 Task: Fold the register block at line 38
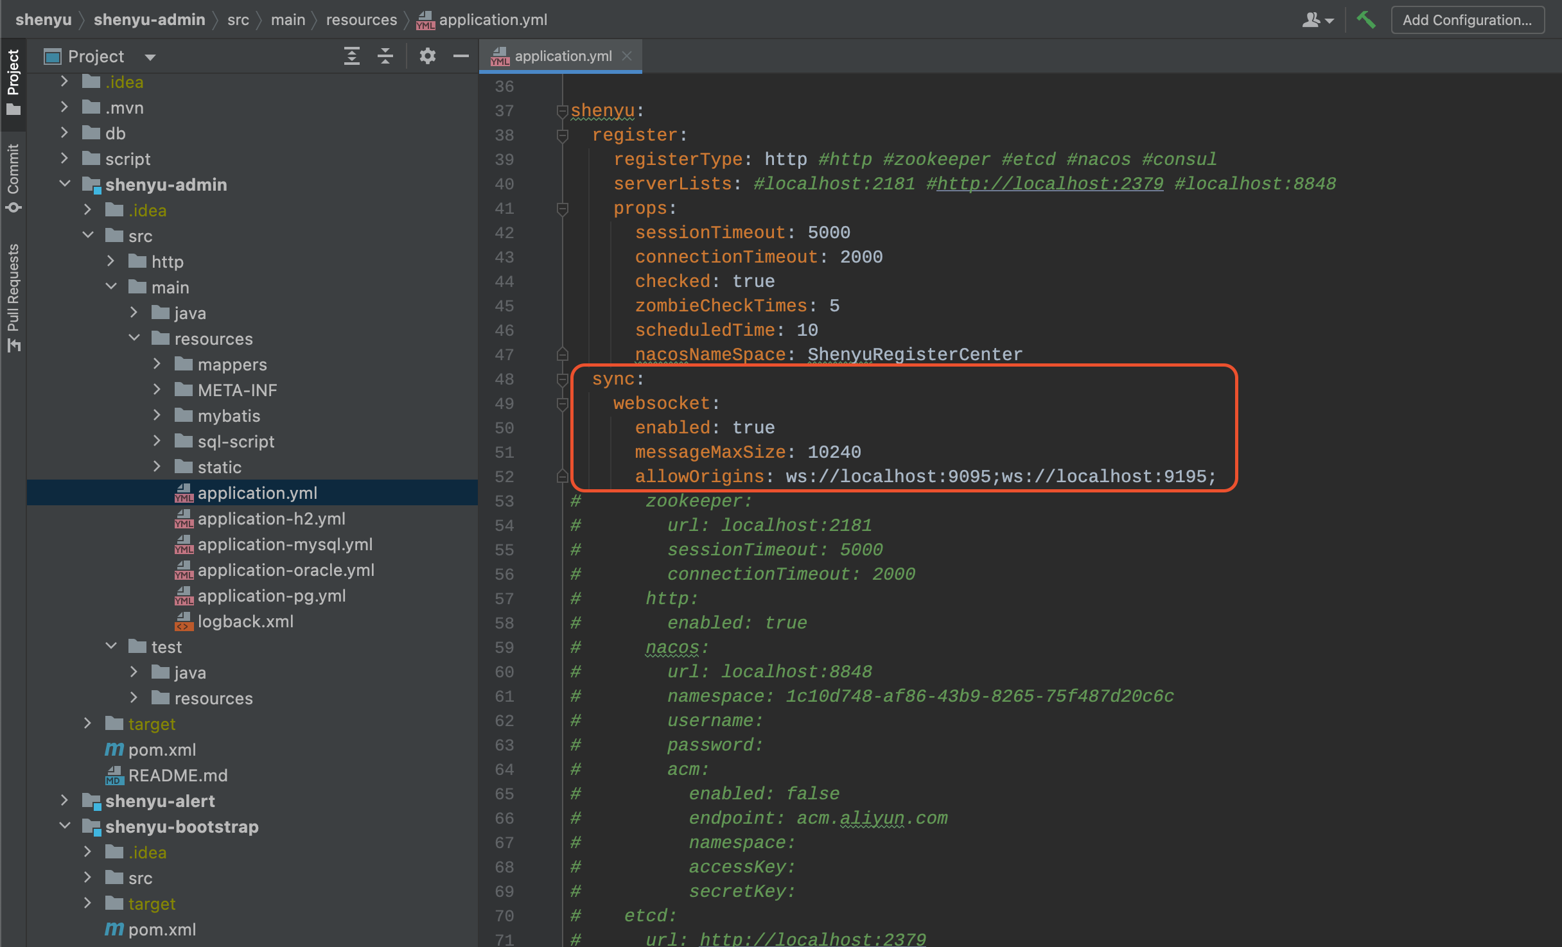click(x=562, y=135)
